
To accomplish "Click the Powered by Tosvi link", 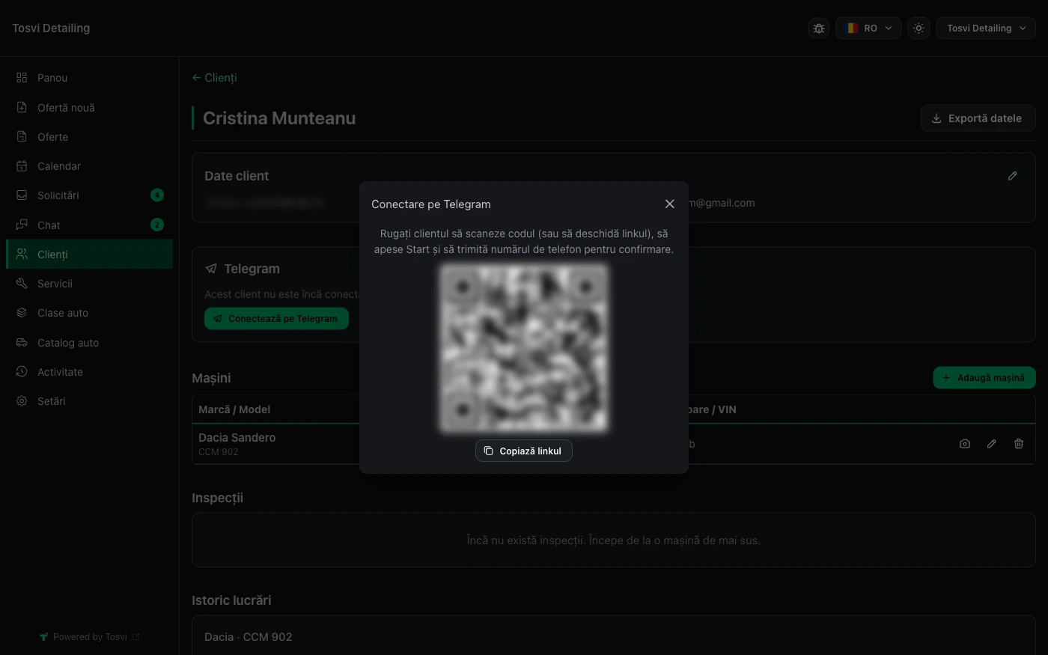I will [x=90, y=637].
